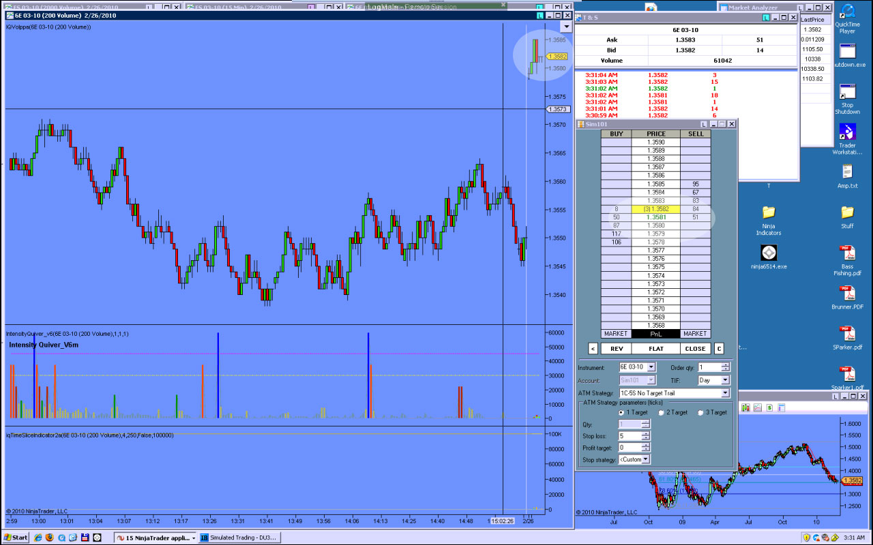Image resolution: width=873 pixels, height=545 pixels.
Task: Open the Stop Shutdown desktop shortcut
Action: point(847,100)
